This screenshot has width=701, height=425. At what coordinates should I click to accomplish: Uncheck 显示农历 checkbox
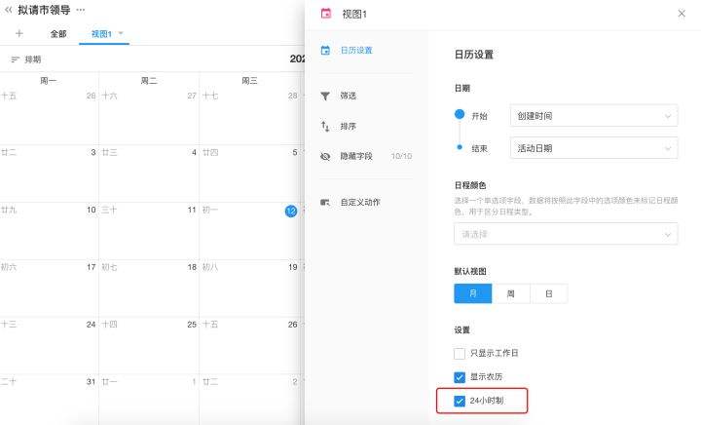click(461, 376)
